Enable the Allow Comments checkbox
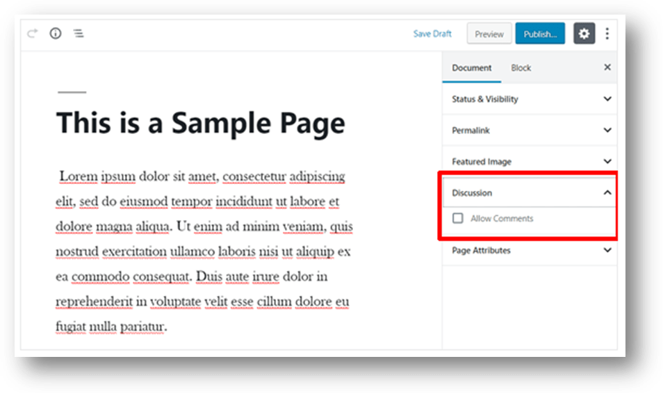Screen dimensions: 663x393 pos(457,218)
